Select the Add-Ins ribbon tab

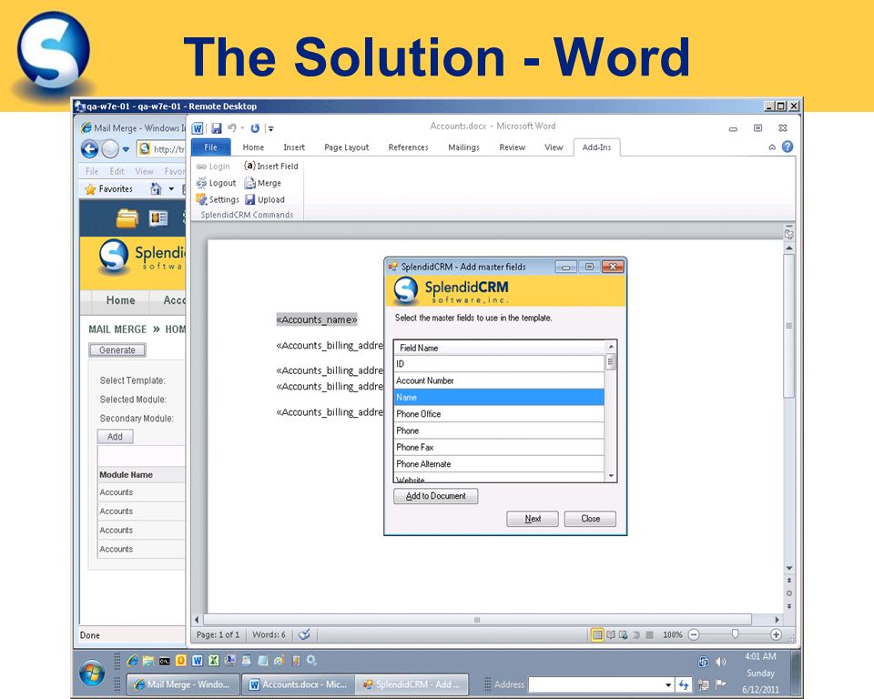click(596, 147)
